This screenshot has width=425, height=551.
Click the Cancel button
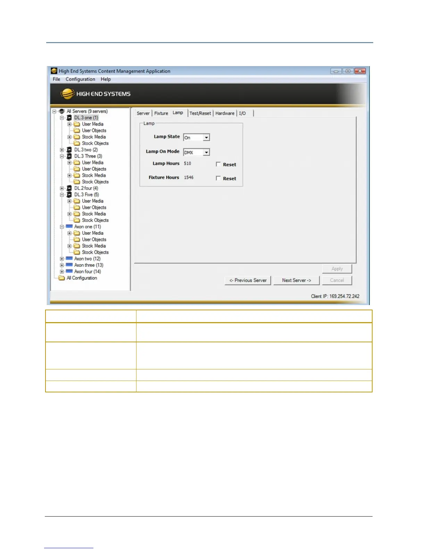tap(337, 280)
